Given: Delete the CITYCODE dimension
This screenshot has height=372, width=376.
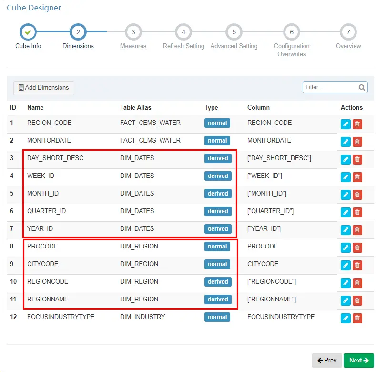Looking at the screenshot, I should coord(357,265).
